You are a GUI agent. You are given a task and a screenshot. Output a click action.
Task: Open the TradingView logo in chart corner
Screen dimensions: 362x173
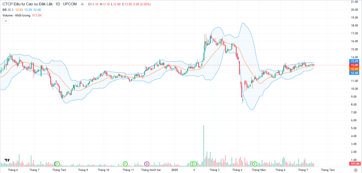click(x=7, y=160)
